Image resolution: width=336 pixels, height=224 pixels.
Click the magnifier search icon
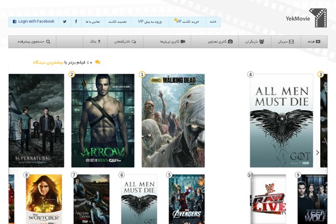coord(48,41)
